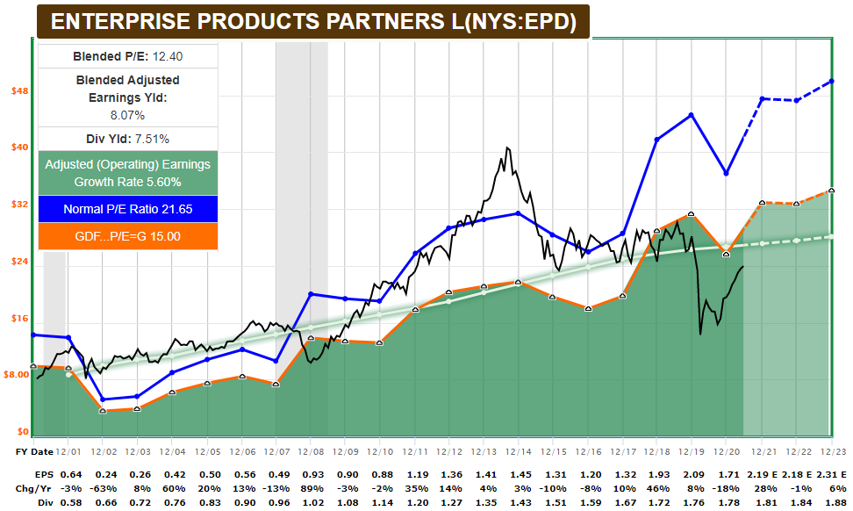This screenshot has width=853, height=511.
Task: Click the FY Date row header
Action: [x=34, y=451]
